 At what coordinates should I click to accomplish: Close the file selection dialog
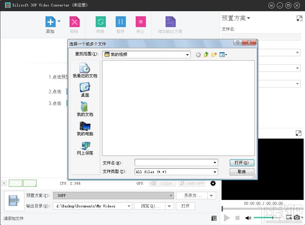coord(249,42)
